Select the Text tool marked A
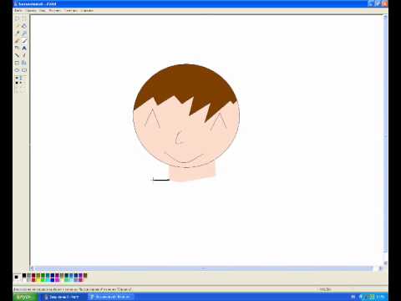 pyautogui.click(x=24, y=48)
